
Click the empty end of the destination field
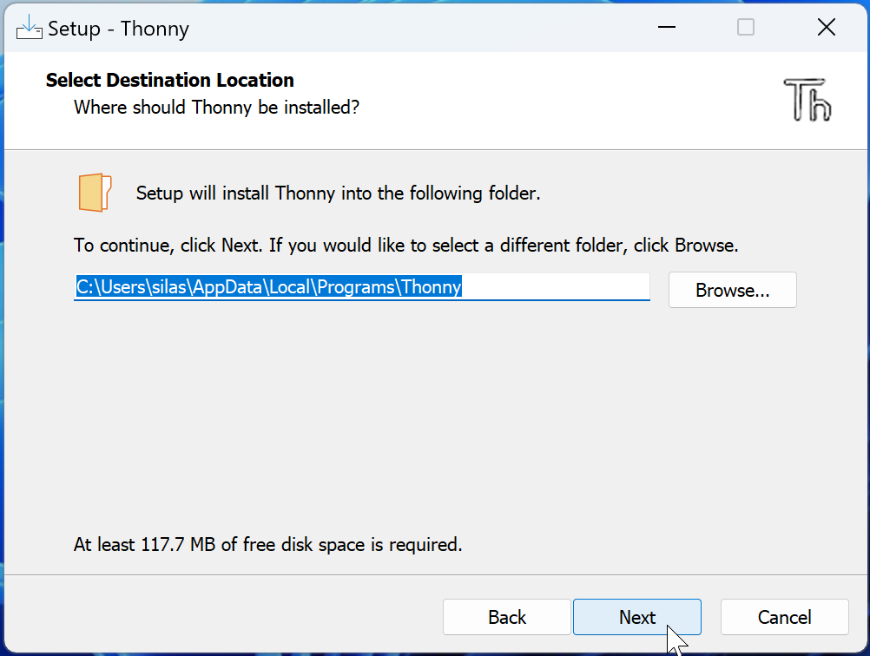click(x=556, y=287)
